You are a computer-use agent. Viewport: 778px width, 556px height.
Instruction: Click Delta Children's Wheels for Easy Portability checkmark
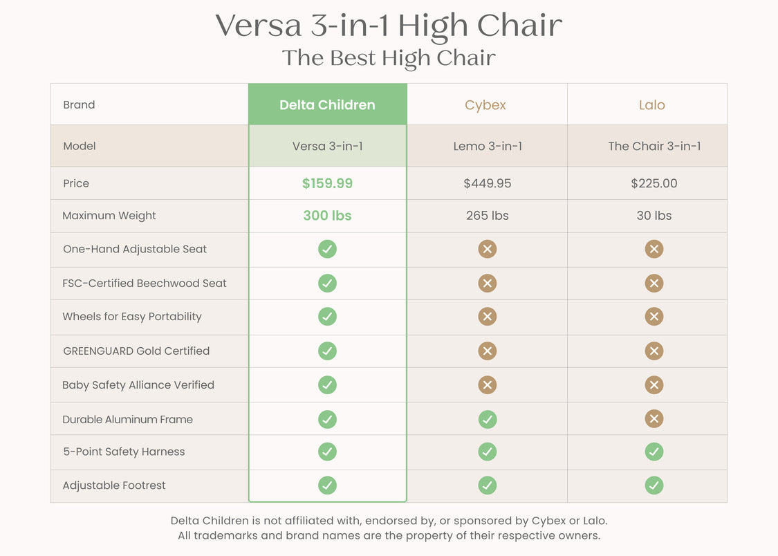(328, 317)
